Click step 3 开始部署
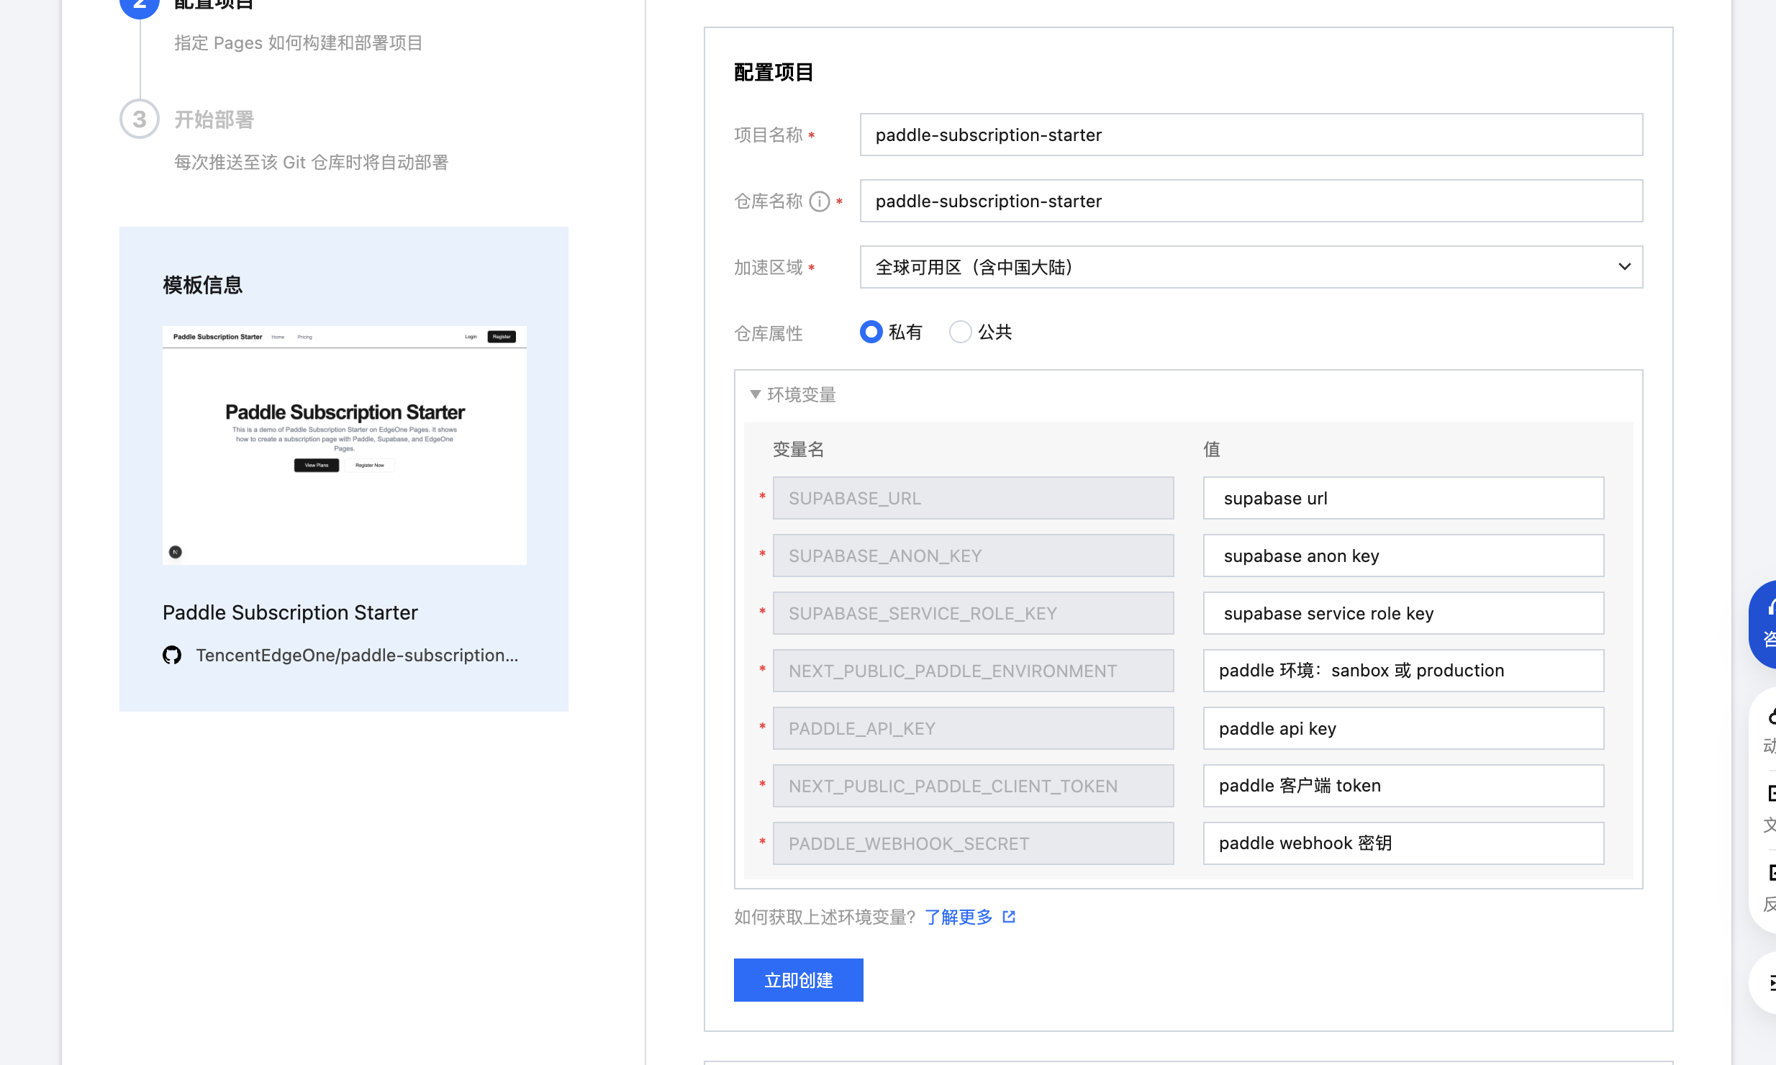 214,119
